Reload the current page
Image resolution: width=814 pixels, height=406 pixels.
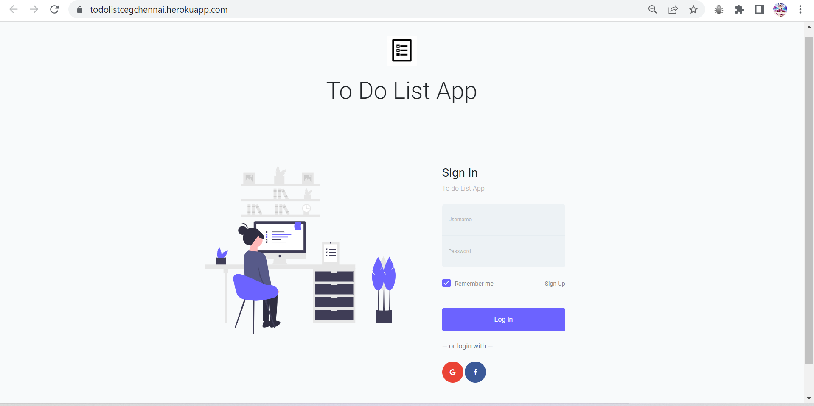pos(54,9)
